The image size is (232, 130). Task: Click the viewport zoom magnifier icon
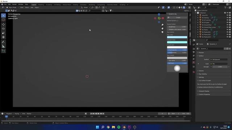pos(162,25)
